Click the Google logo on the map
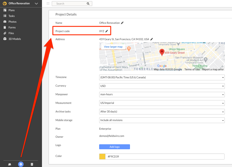This screenshot has height=167, width=232. pyautogui.click(x=162, y=66)
